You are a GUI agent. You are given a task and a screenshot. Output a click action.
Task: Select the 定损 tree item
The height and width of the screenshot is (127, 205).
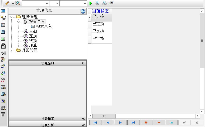[33, 36]
